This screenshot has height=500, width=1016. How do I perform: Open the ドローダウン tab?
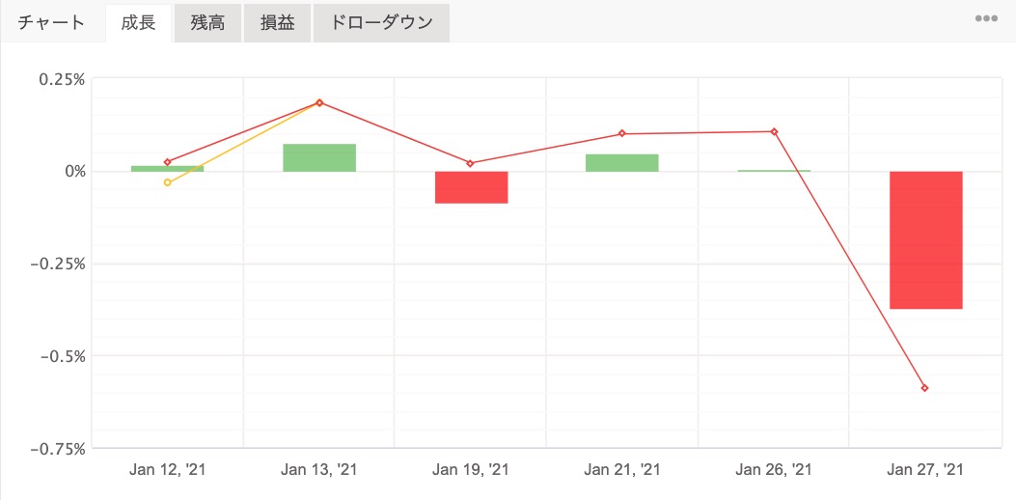pyautogui.click(x=381, y=23)
